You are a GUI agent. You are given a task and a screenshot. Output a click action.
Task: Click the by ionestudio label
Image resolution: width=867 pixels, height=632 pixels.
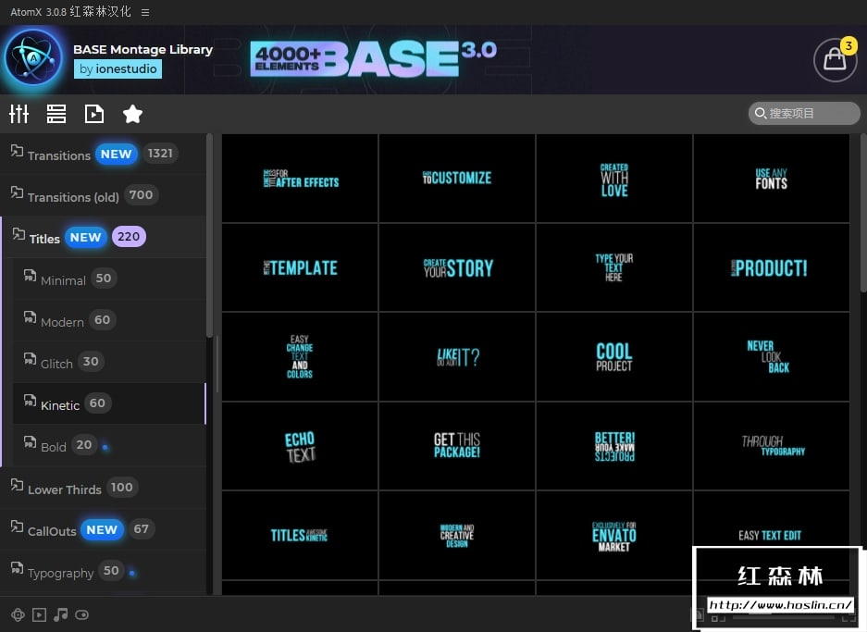click(118, 69)
